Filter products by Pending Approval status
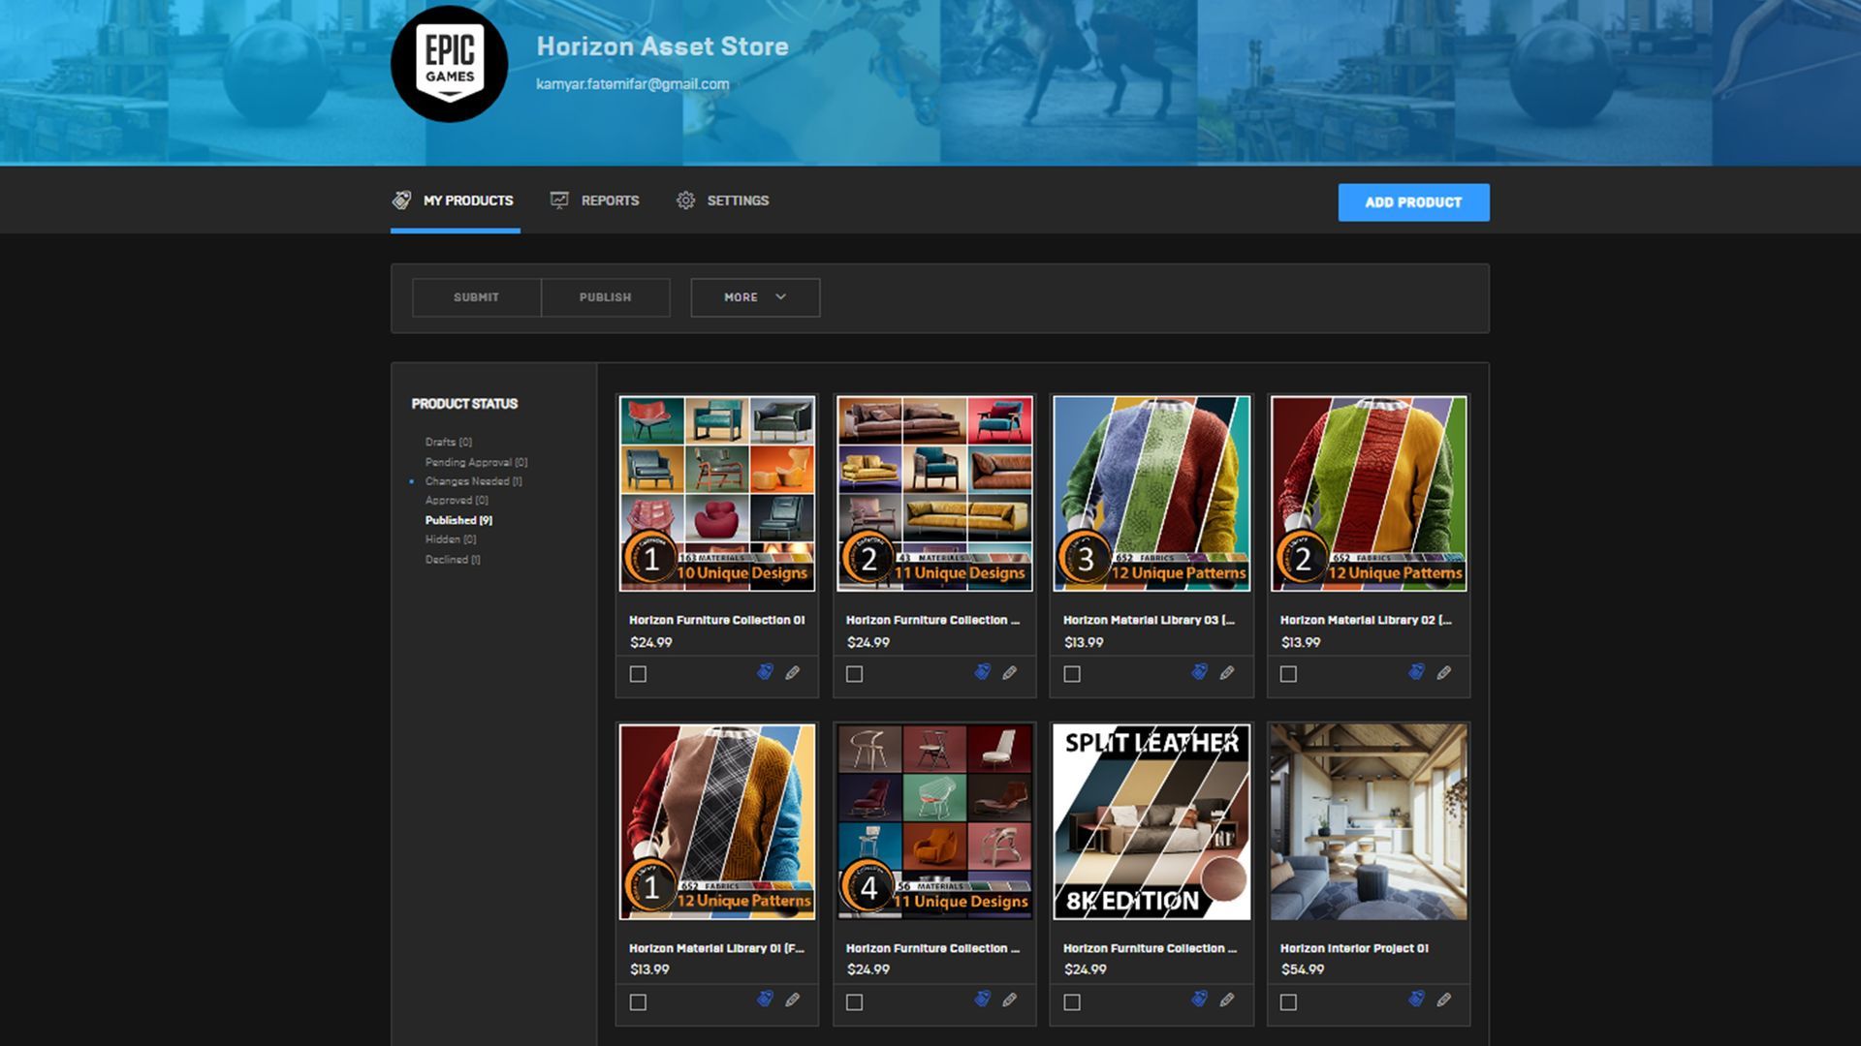The image size is (1861, 1046). pos(476,462)
